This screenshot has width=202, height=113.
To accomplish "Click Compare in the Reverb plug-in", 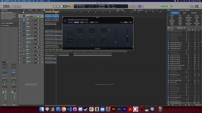I will [x=76, y=22].
